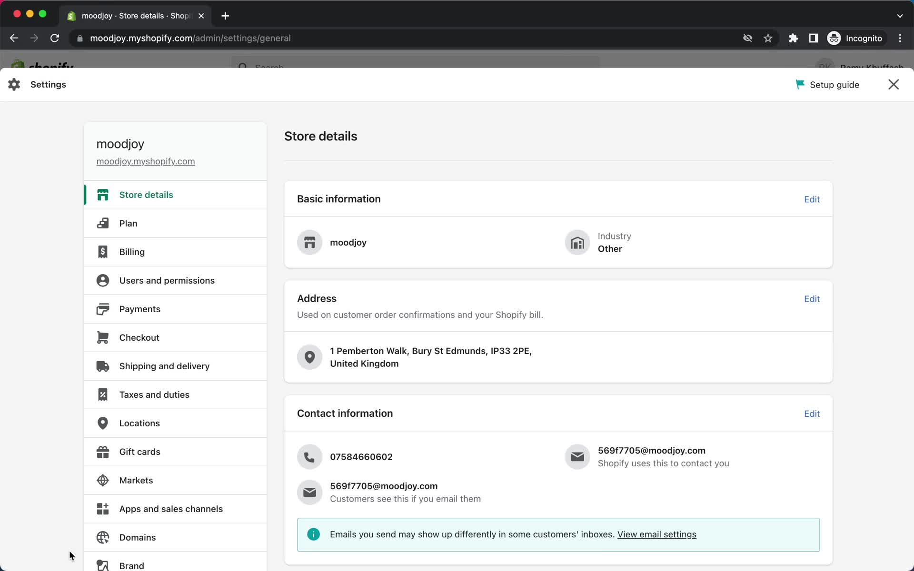914x571 pixels.
Task: Click the Industry value Other
Action: tap(610, 249)
